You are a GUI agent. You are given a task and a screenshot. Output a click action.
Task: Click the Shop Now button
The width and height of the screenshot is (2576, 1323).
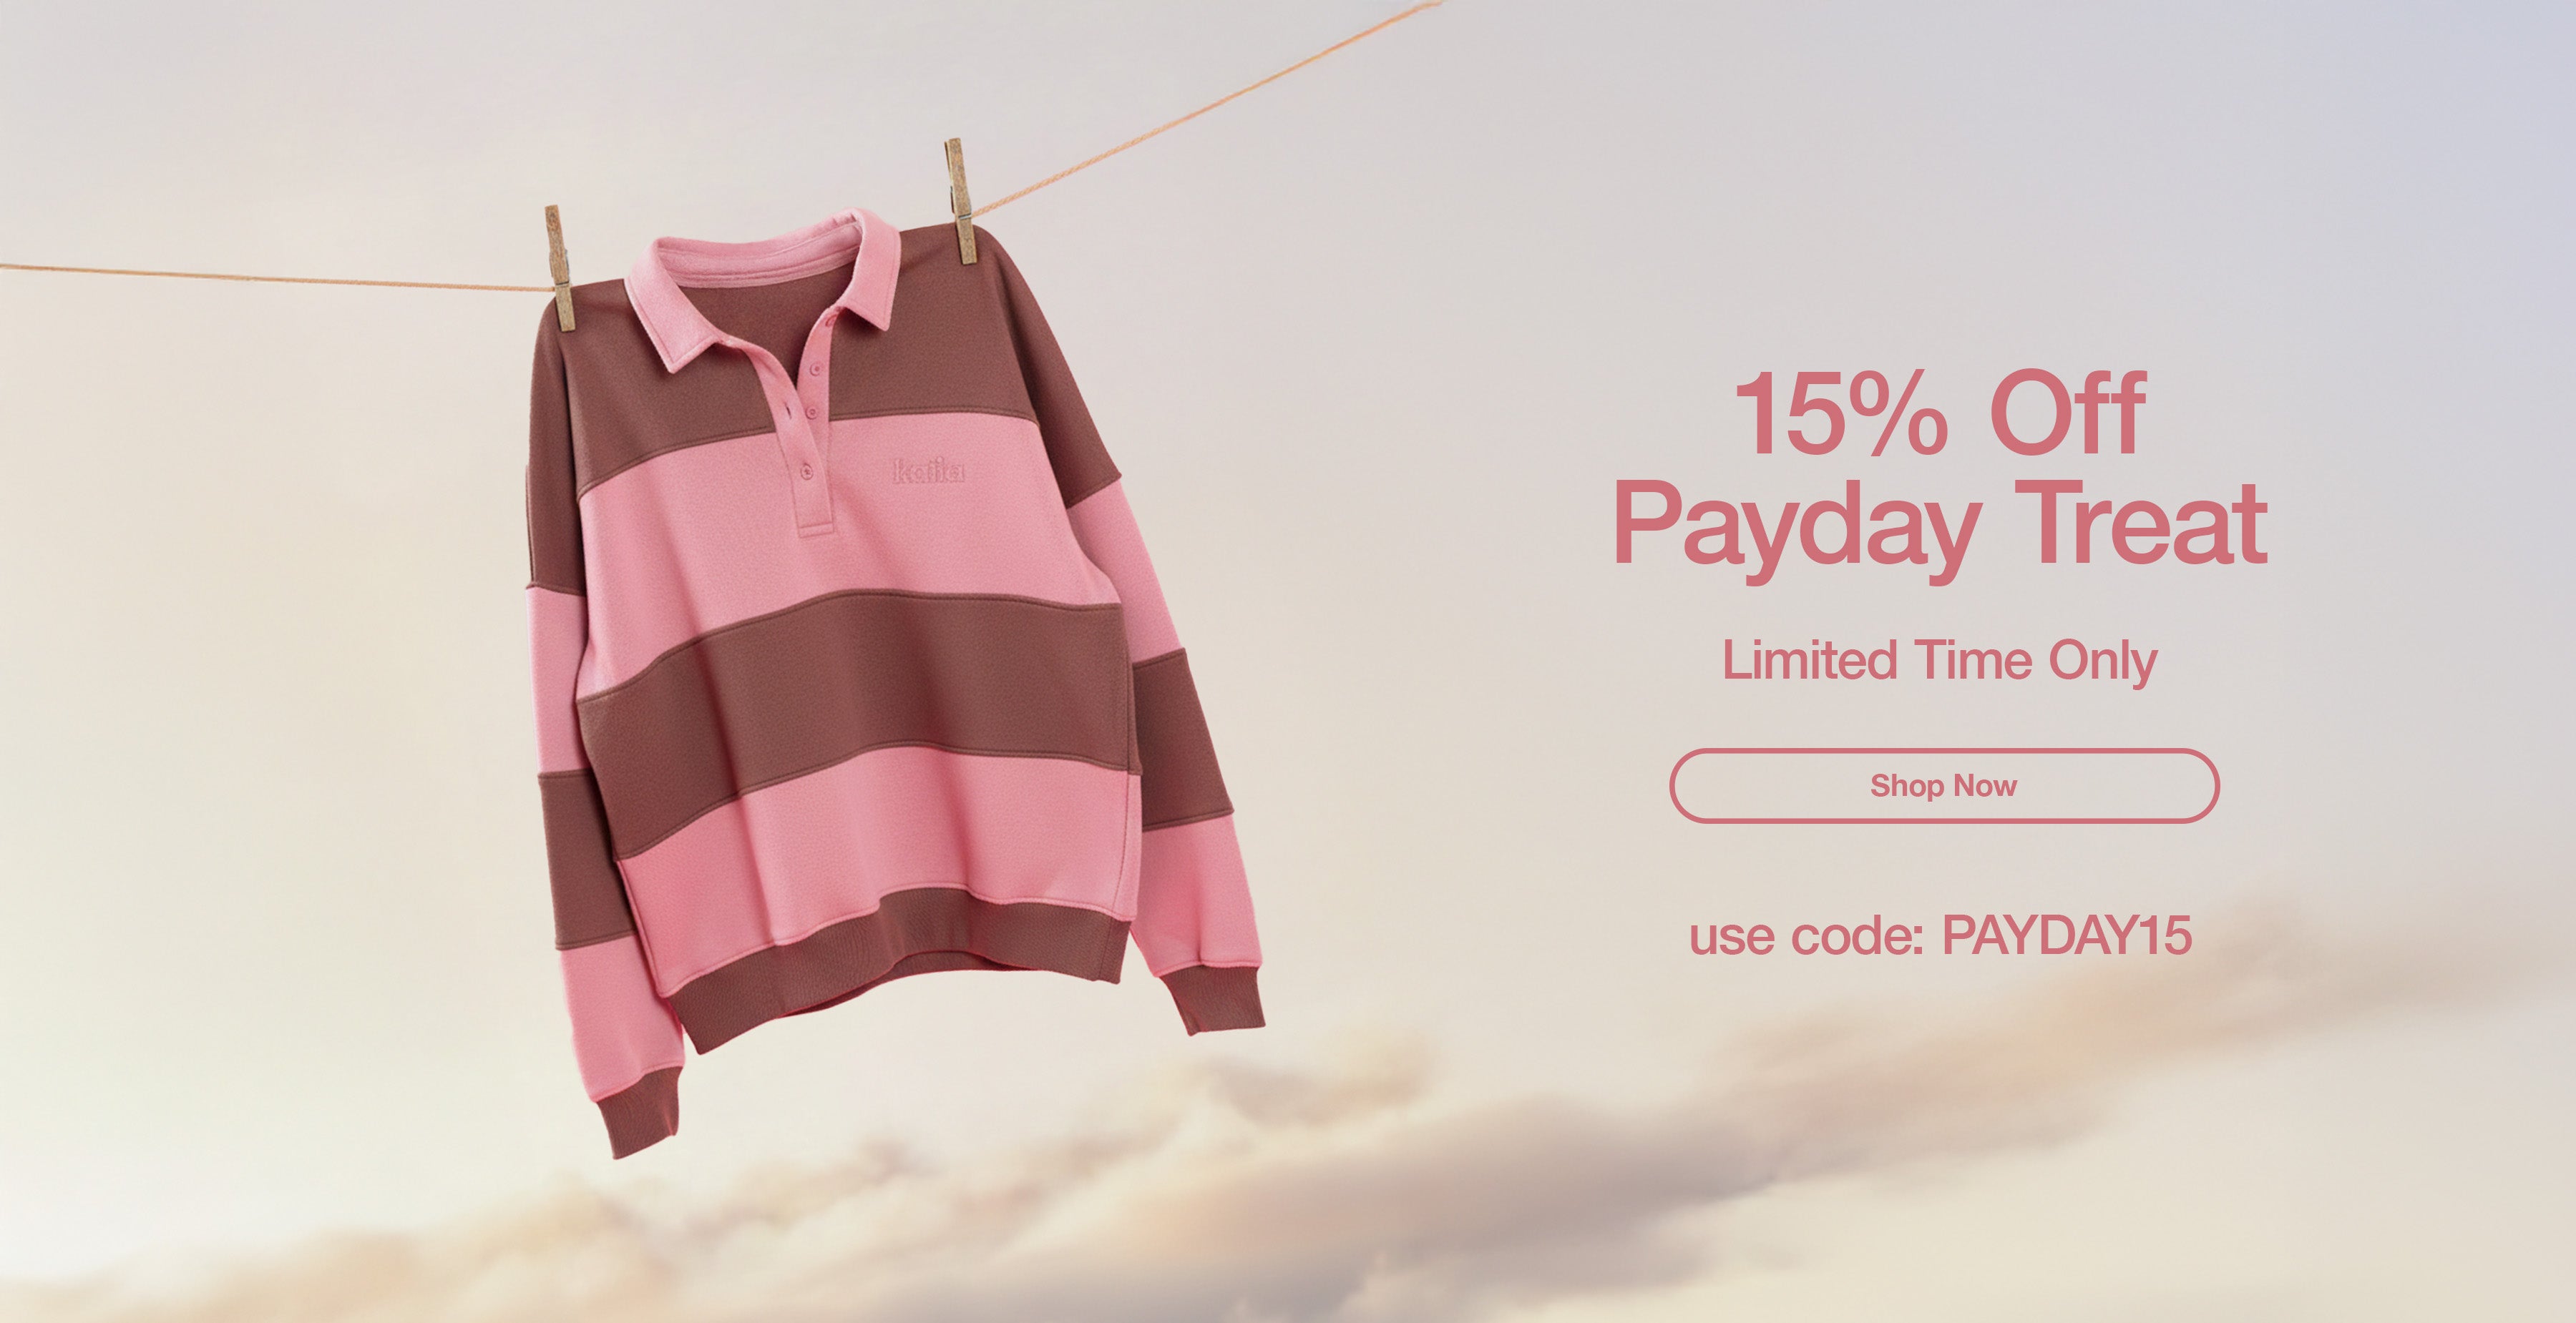(x=1943, y=785)
